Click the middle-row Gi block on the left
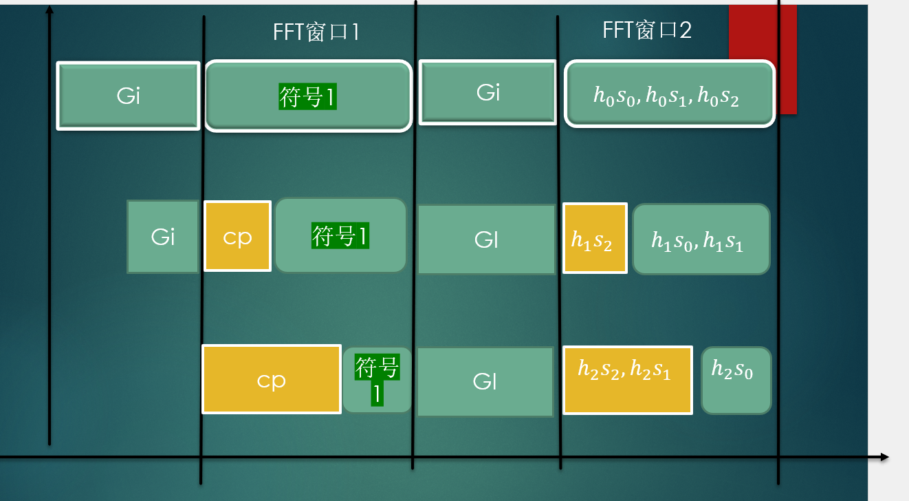This screenshot has width=909, height=501. [x=163, y=235]
